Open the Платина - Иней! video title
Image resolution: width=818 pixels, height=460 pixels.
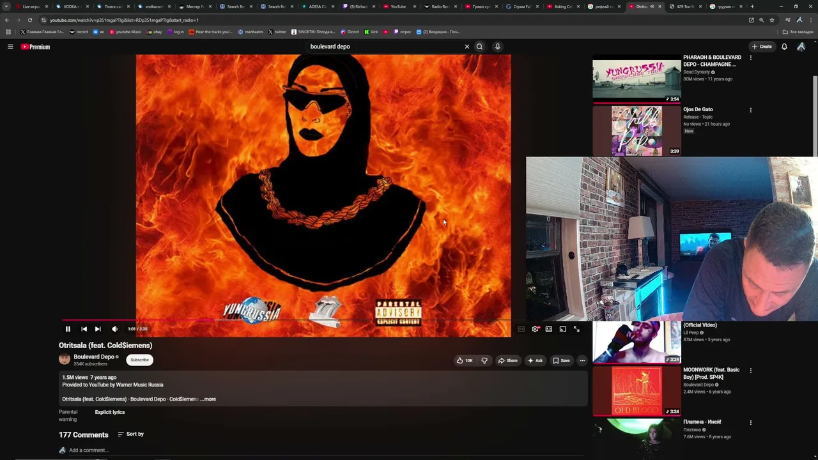point(702,422)
